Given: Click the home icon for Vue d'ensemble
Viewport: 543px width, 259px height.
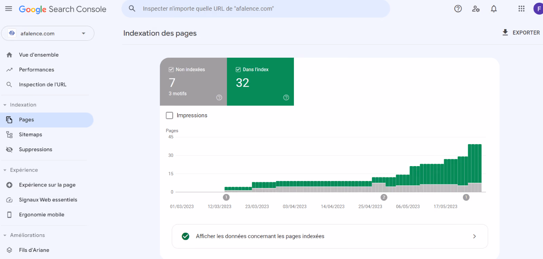Looking at the screenshot, I should tap(10, 55).
